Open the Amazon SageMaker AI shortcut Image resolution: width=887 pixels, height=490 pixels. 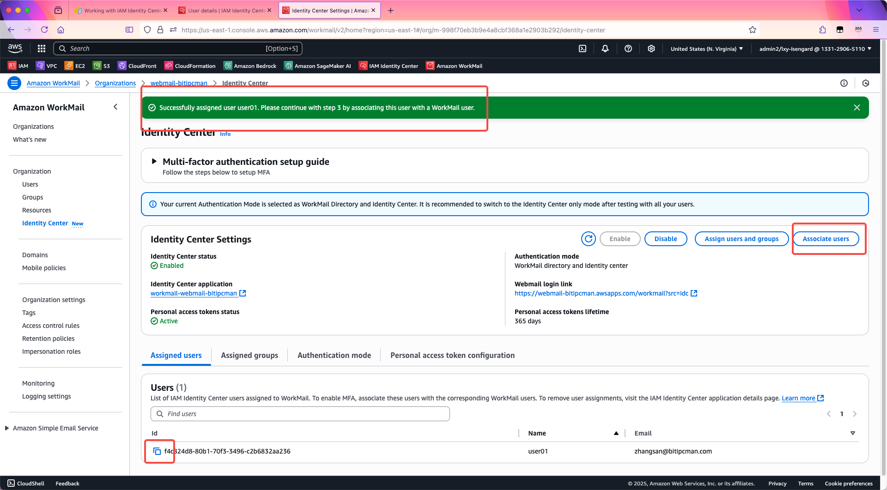(x=318, y=66)
